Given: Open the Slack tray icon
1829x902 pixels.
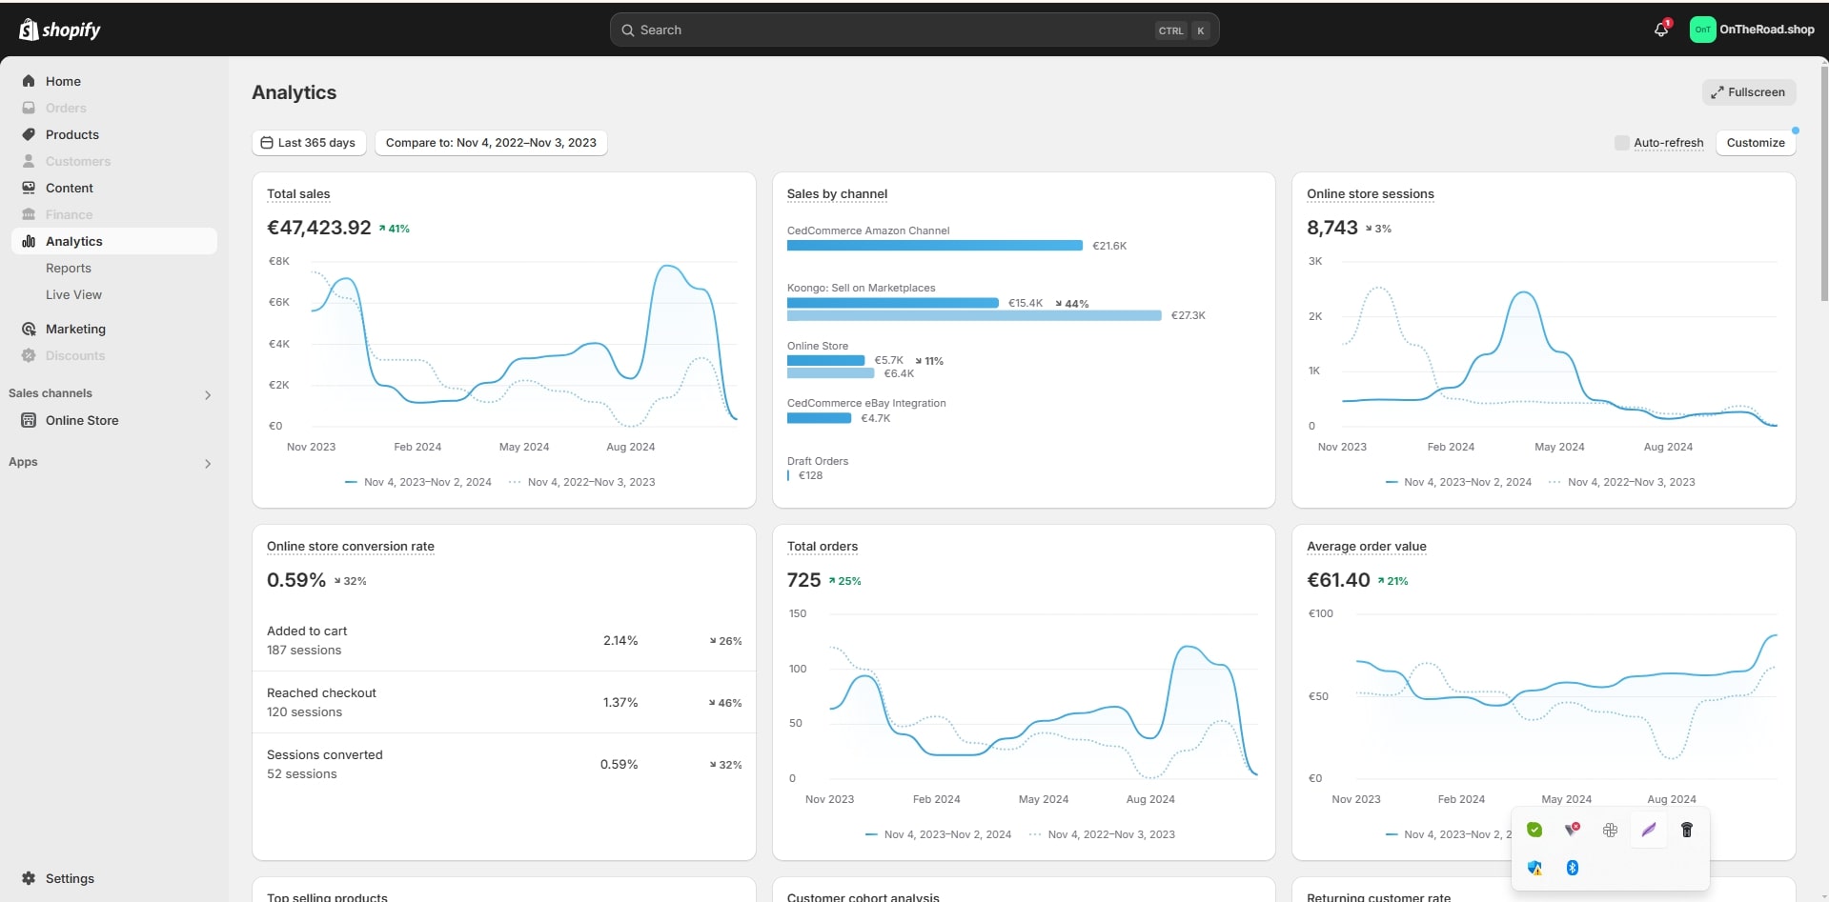Looking at the screenshot, I should (x=1611, y=830).
